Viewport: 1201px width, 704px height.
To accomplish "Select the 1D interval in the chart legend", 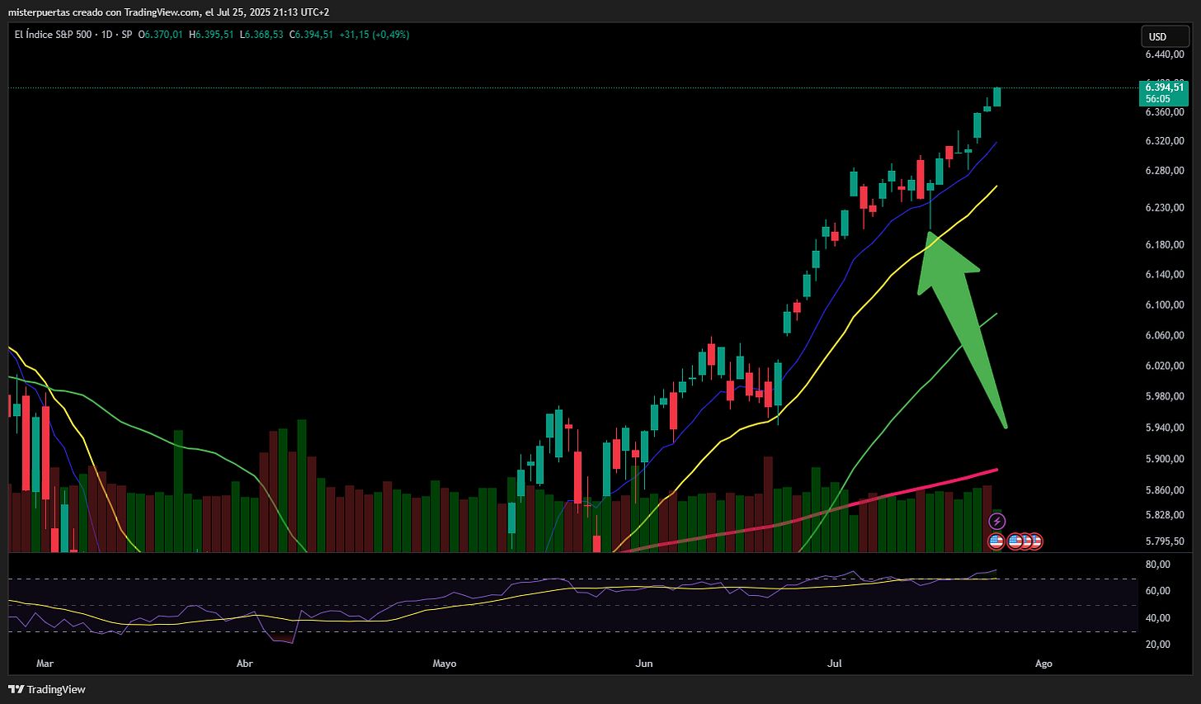I will [x=107, y=35].
